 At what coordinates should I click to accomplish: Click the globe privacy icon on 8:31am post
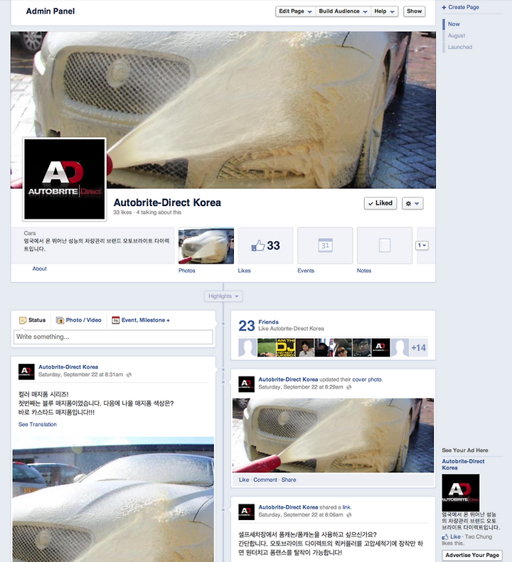click(x=129, y=374)
